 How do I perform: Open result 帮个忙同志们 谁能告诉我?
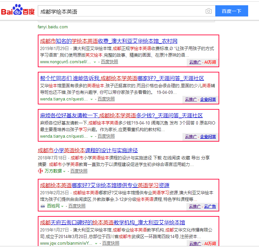tap(122, 78)
